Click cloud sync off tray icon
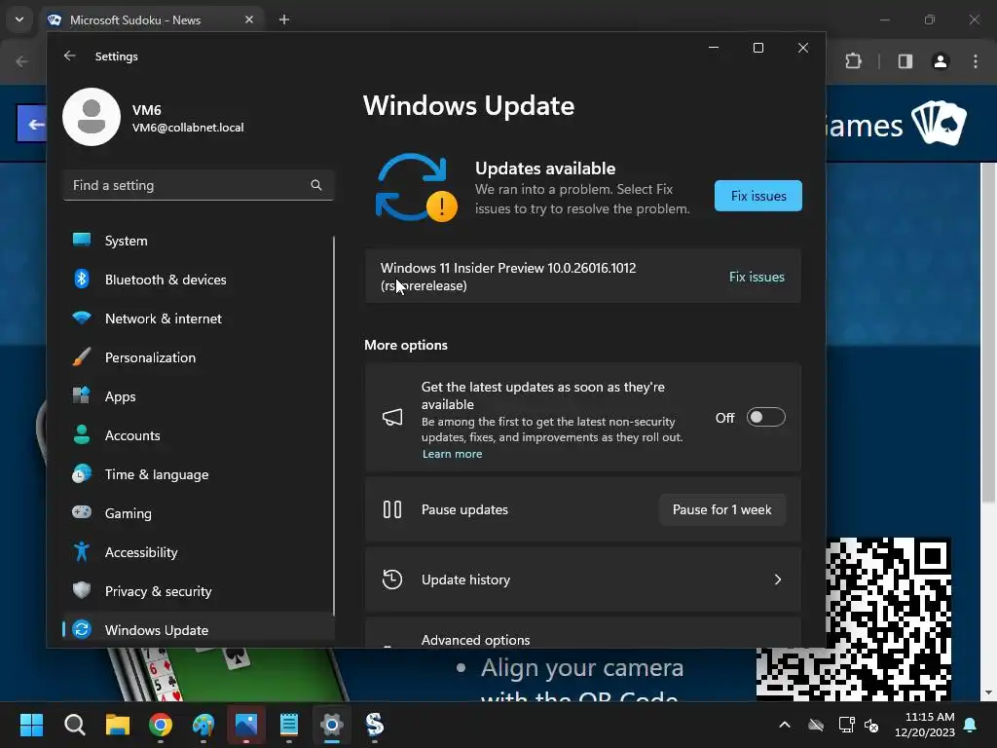The width and height of the screenshot is (997, 748). [816, 725]
